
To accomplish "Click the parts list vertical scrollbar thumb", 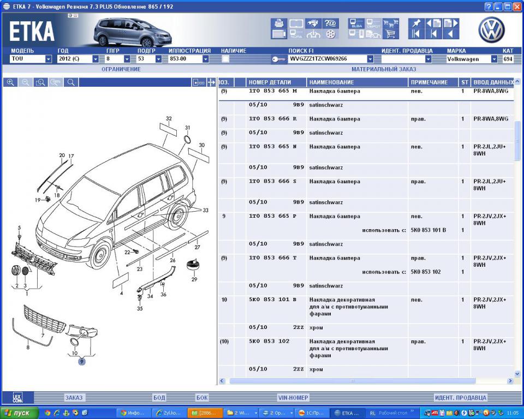I will [517, 141].
